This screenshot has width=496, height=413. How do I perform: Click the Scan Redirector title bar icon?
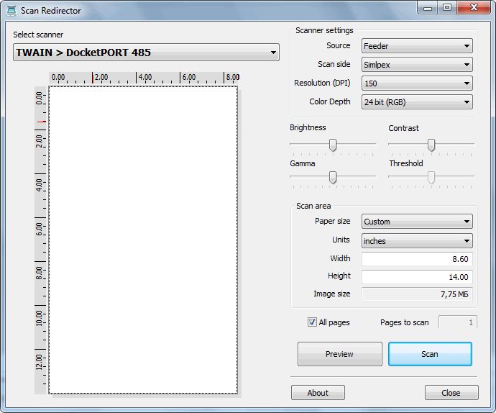(x=12, y=11)
